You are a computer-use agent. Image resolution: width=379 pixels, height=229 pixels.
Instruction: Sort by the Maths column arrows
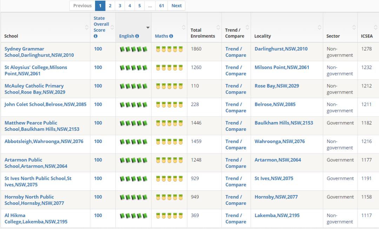(x=184, y=27)
